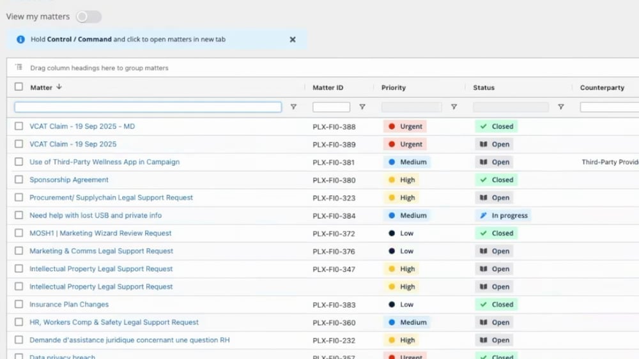Click the filter icon next to Matter ID field

[362, 107]
